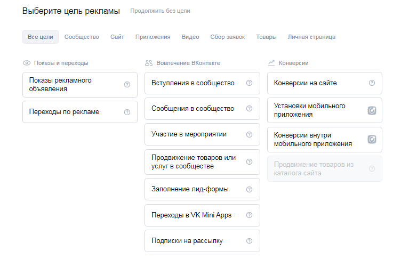The width and height of the screenshot is (401, 259).
Task: Open the Личная страница tab
Action: click(x=311, y=37)
